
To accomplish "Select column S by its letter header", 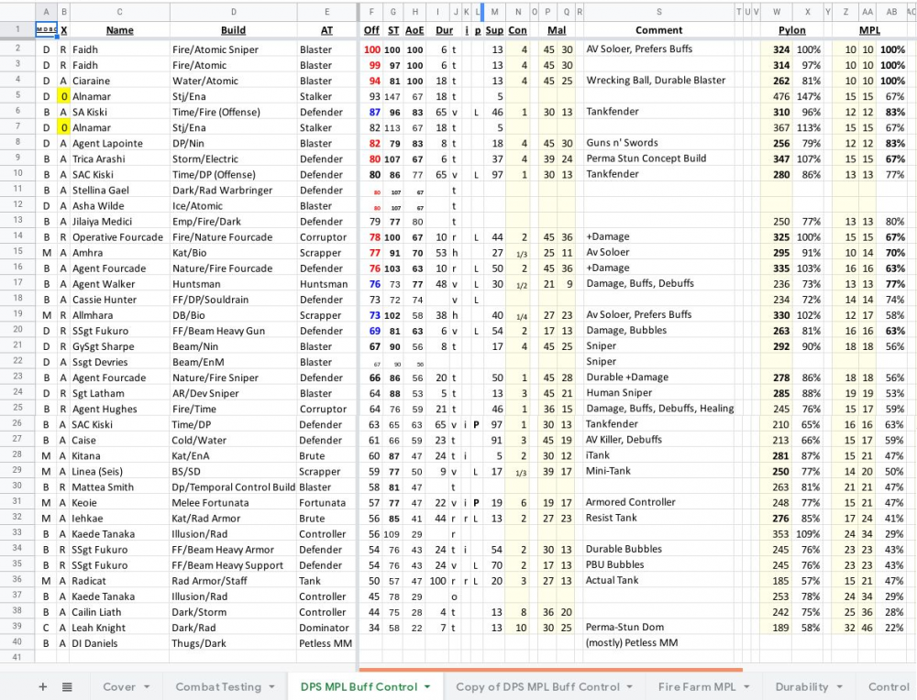I will click(x=658, y=11).
